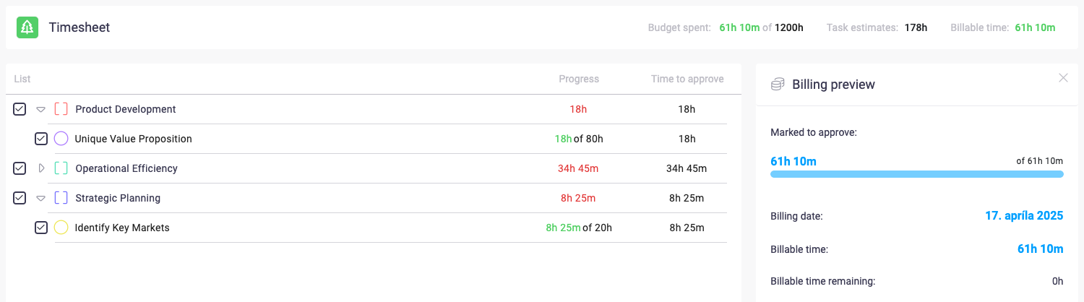Click the purple circle icon beside Unique Value Proposition

pos(61,139)
